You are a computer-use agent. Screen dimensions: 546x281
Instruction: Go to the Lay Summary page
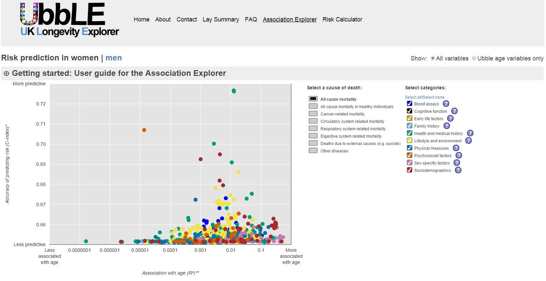pyautogui.click(x=221, y=19)
